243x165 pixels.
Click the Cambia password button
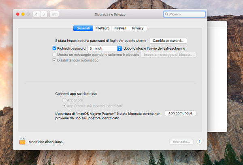168,41
